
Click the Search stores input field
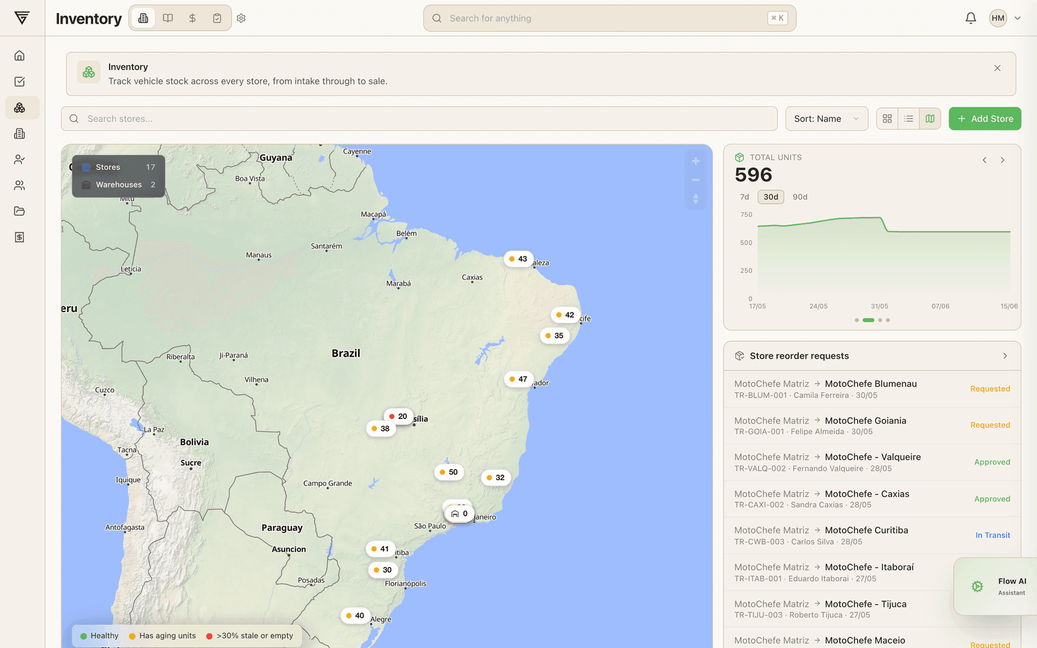(419, 119)
